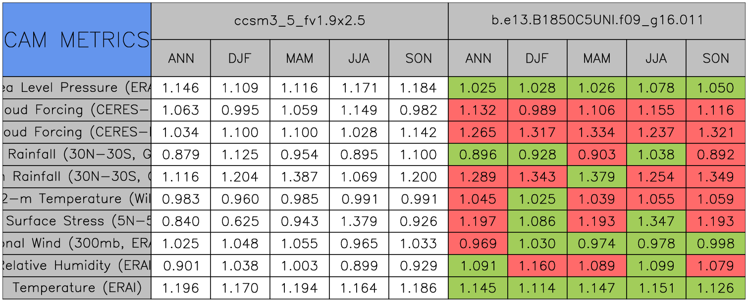Click the 2-m Temperature row label
Image resolution: width=748 pixels, height=302 pixels.
pyautogui.click(x=77, y=199)
